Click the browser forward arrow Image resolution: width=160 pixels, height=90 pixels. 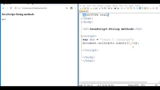click(x=7, y=8)
